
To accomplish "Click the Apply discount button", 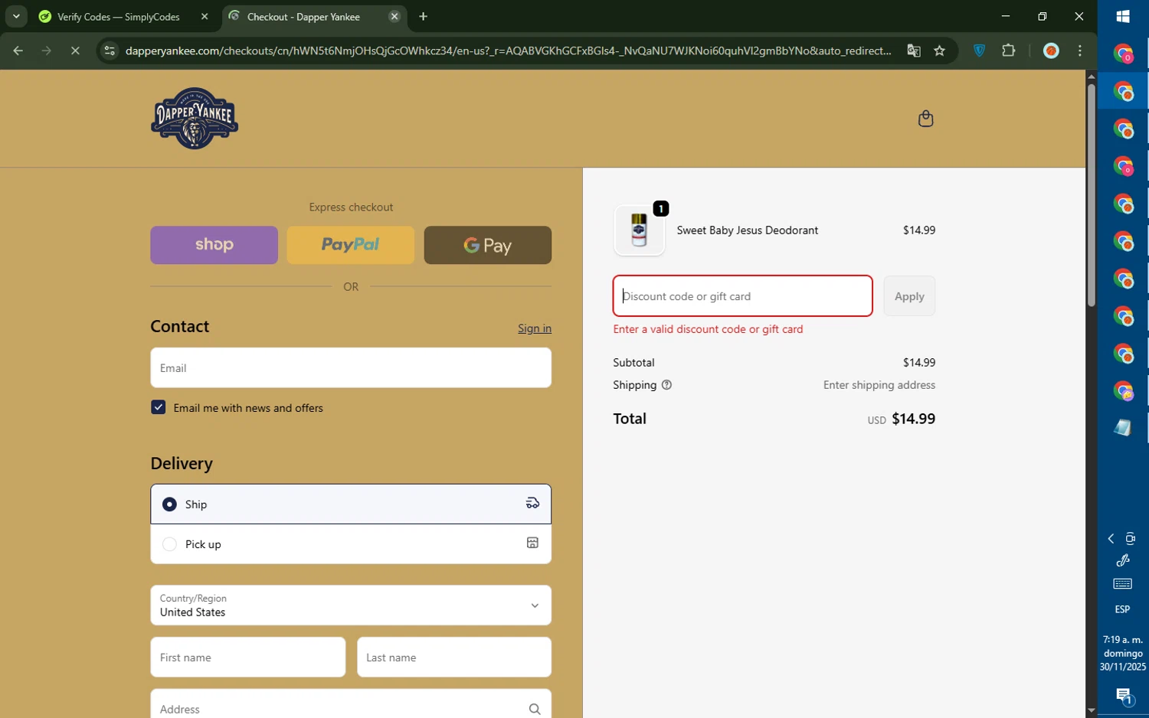I will [909, 296].
